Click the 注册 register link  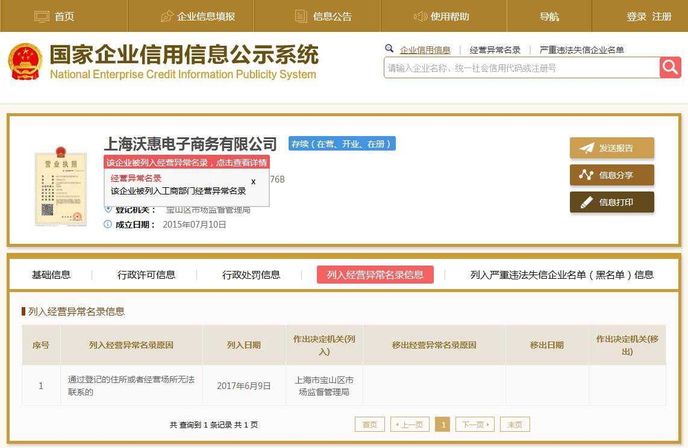[x=662, y=16]
